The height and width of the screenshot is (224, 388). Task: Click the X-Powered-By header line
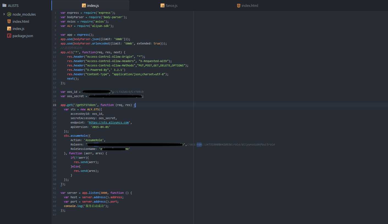coord(96,70)
